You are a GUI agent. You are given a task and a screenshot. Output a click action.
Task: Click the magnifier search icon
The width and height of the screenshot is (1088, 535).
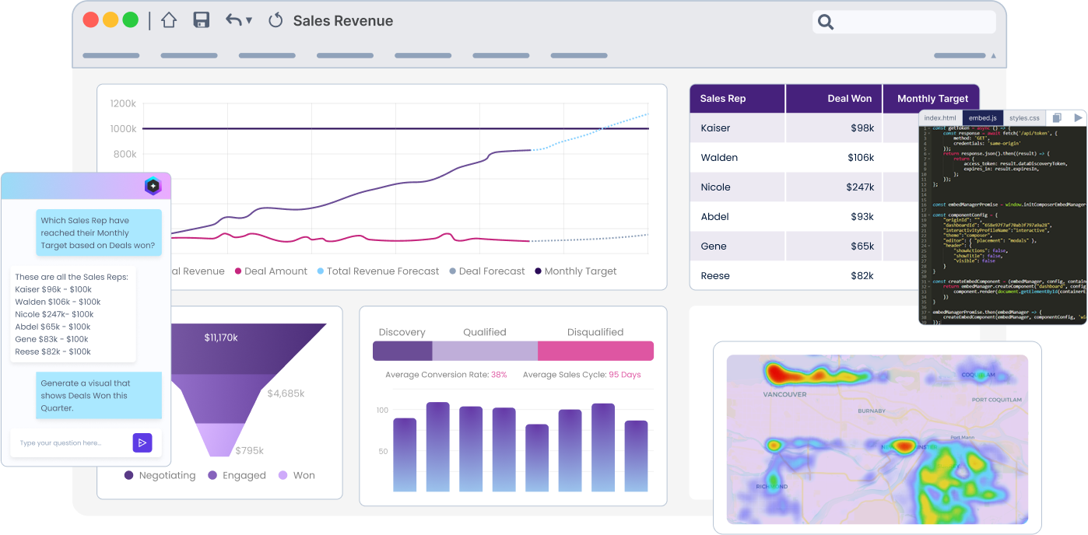tap(826, 23)
